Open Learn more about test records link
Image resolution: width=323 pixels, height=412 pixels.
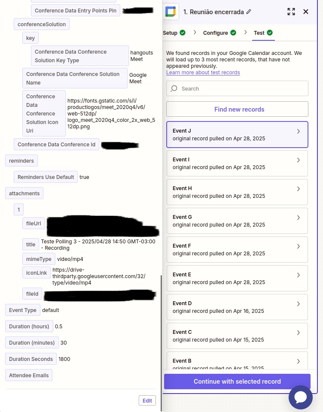click(203, 73)
